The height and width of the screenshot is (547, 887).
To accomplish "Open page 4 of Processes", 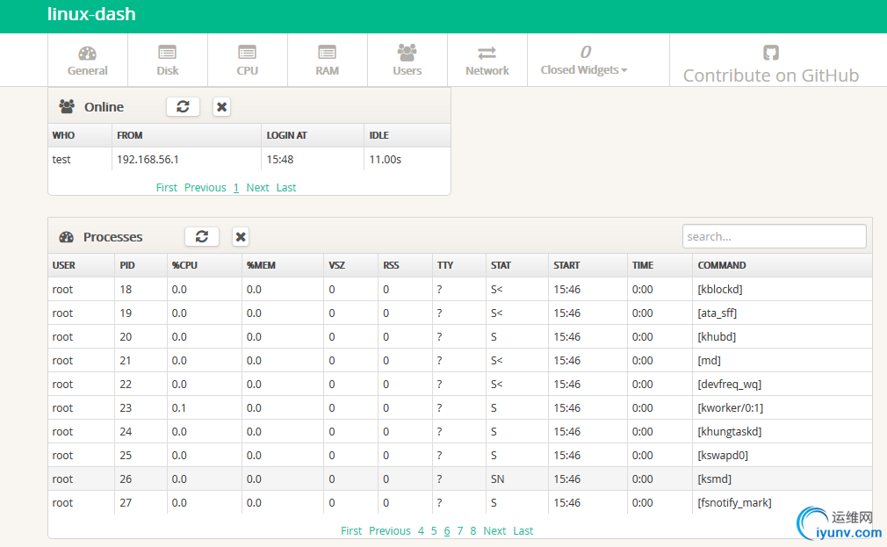I will [x=421, y=530].
